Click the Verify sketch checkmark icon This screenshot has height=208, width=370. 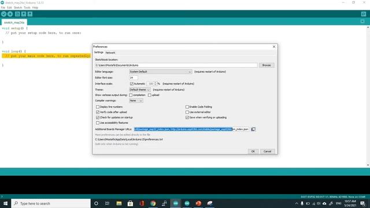point(3,14)
